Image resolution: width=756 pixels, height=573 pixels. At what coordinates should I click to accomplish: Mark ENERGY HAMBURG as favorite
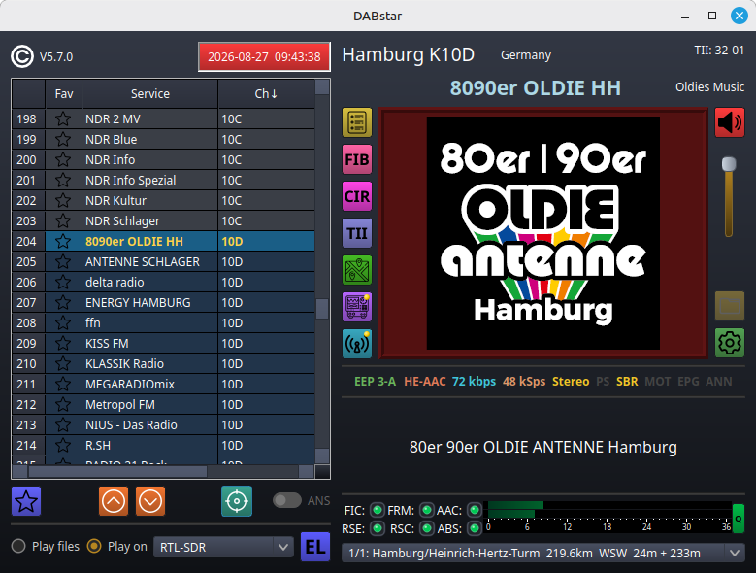point(63,302)
